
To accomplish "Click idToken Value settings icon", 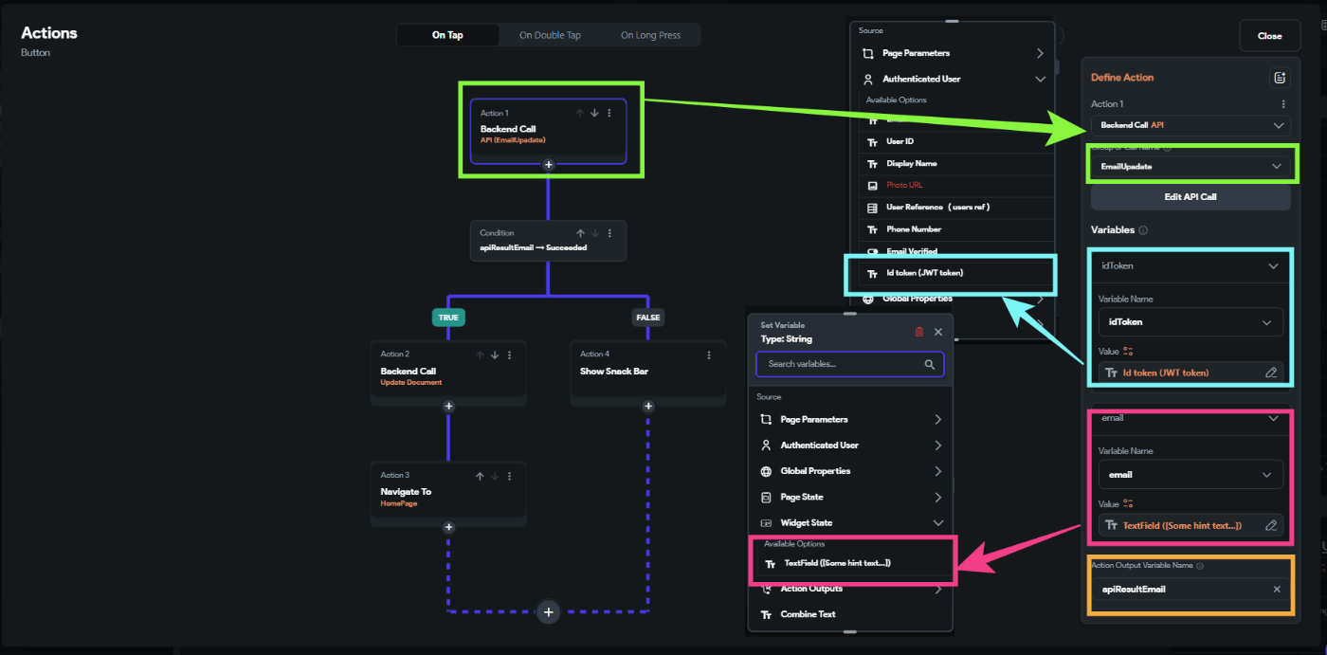I will [x=1128, y=351].
